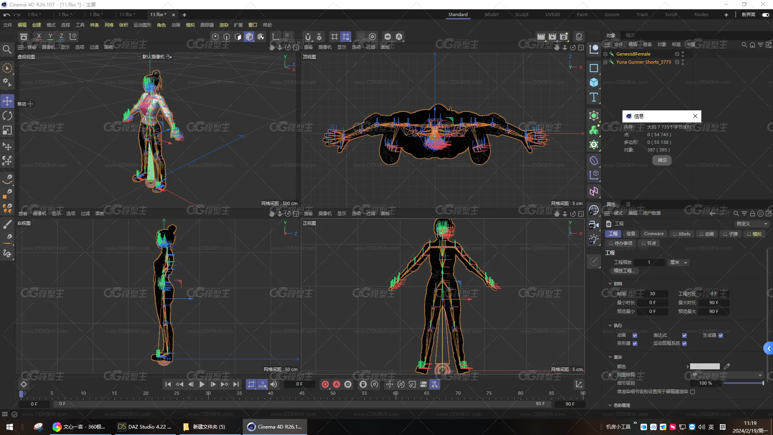The height and width of the screenshot is (435, 773).
Task: Toggle the highlighted workplane grid snap icon
Action: click(346, 37)
